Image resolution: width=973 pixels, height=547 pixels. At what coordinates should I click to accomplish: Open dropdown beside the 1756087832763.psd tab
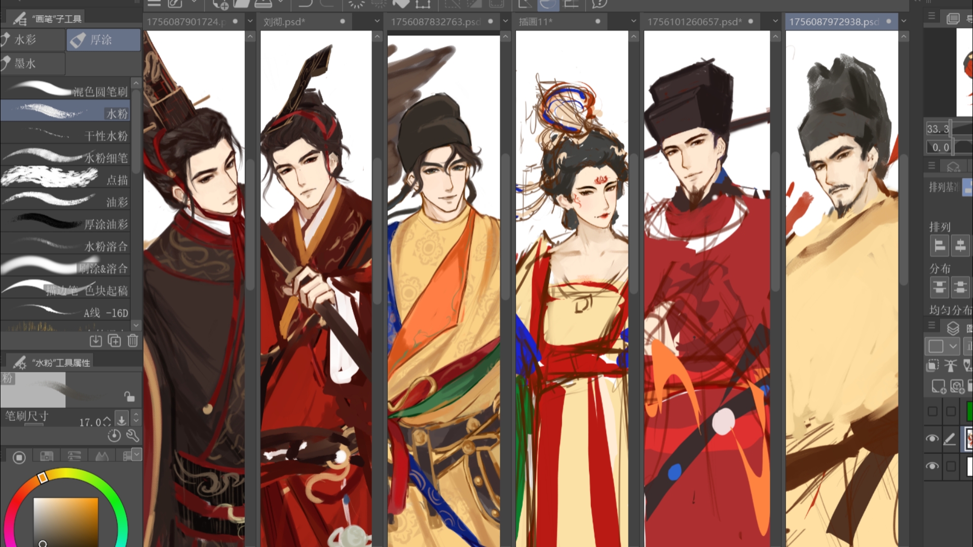tap(505, 21)
